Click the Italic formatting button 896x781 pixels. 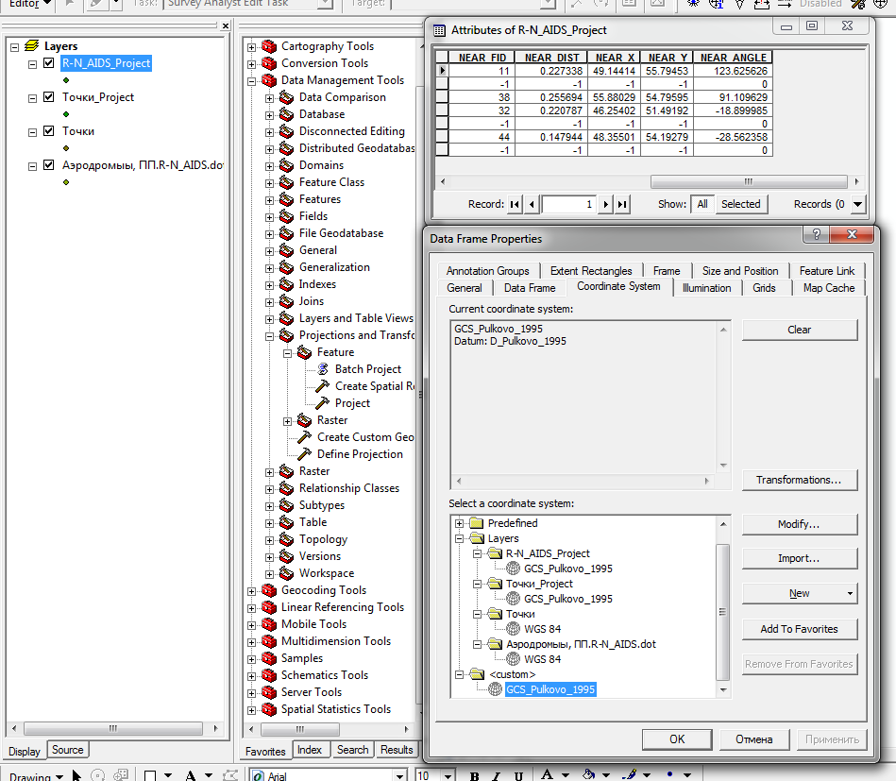(x=496, y=775)
